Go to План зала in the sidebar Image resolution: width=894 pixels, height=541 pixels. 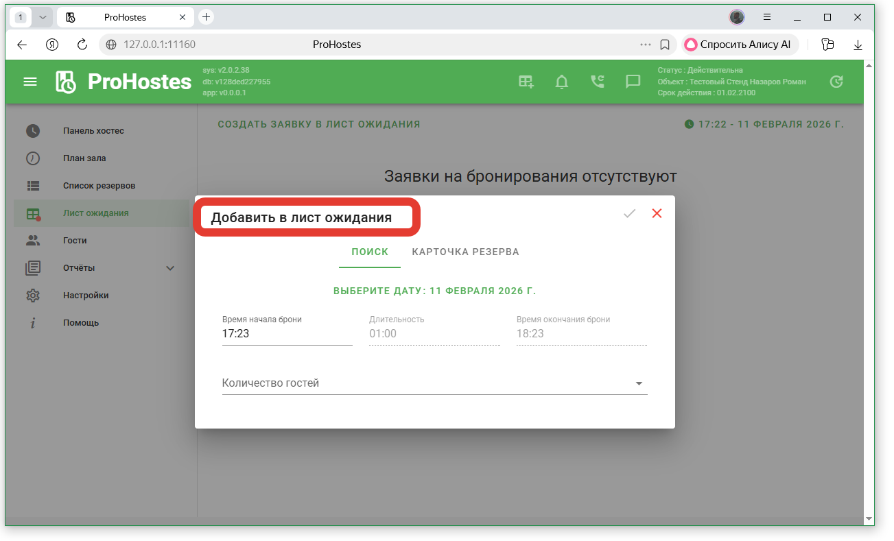tap(84, 158)
